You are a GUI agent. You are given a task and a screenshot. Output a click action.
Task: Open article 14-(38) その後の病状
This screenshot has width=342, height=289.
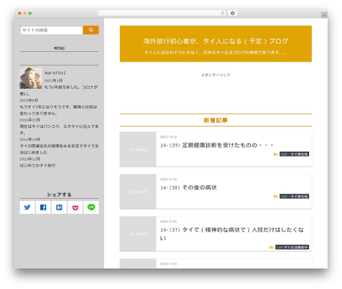(x=189, y=187)
